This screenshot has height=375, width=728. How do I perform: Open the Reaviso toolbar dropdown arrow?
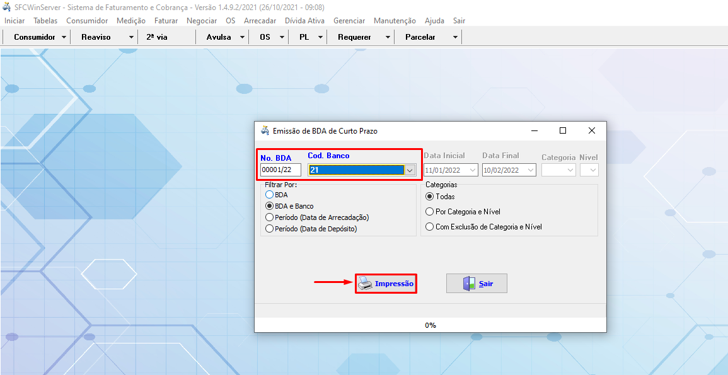tap(131, 37)
